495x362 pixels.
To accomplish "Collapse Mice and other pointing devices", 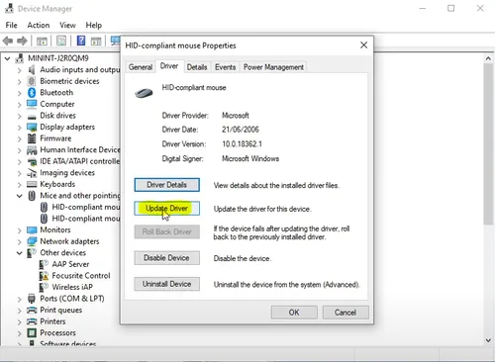I will tap(19, 196).
